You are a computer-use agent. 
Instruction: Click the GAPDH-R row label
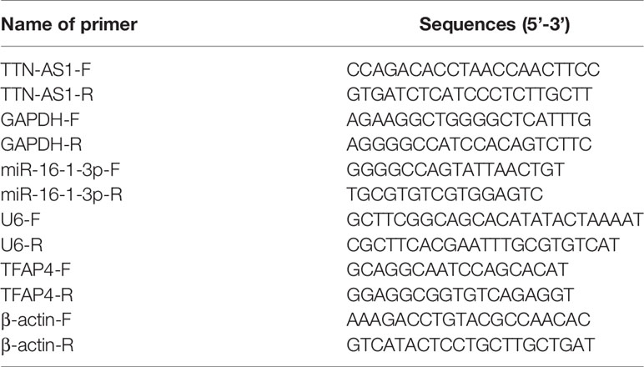pos(41,144)
